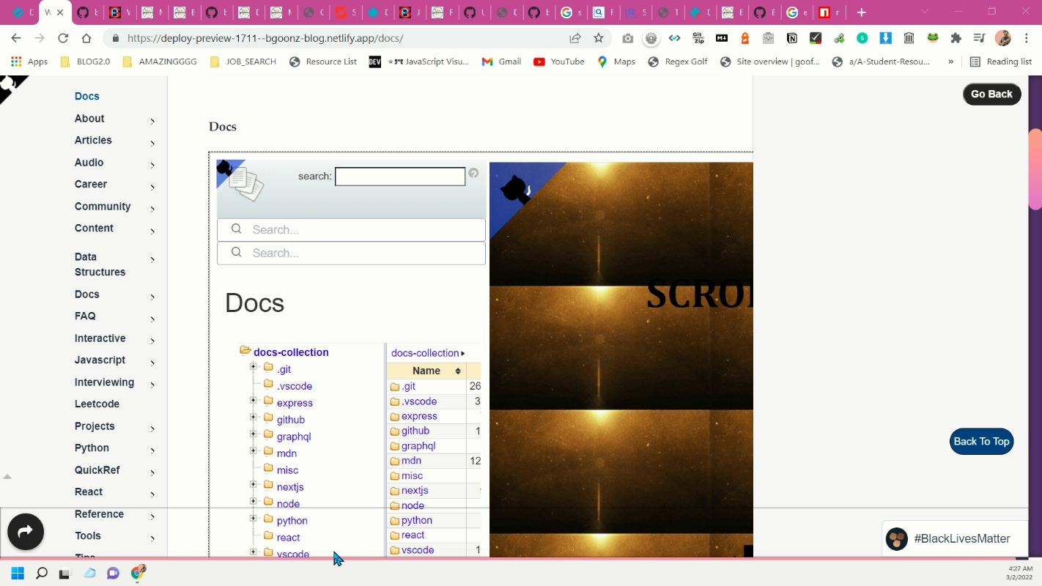1042x586 pixels.
Task: Expand the mdn tree node
Action: [x=253, y=450]
